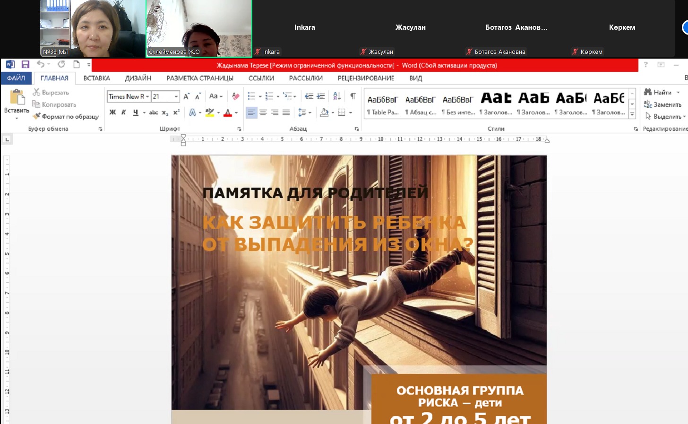
Task: Toggle show paragraph marks (¶)
Action: 353,96
